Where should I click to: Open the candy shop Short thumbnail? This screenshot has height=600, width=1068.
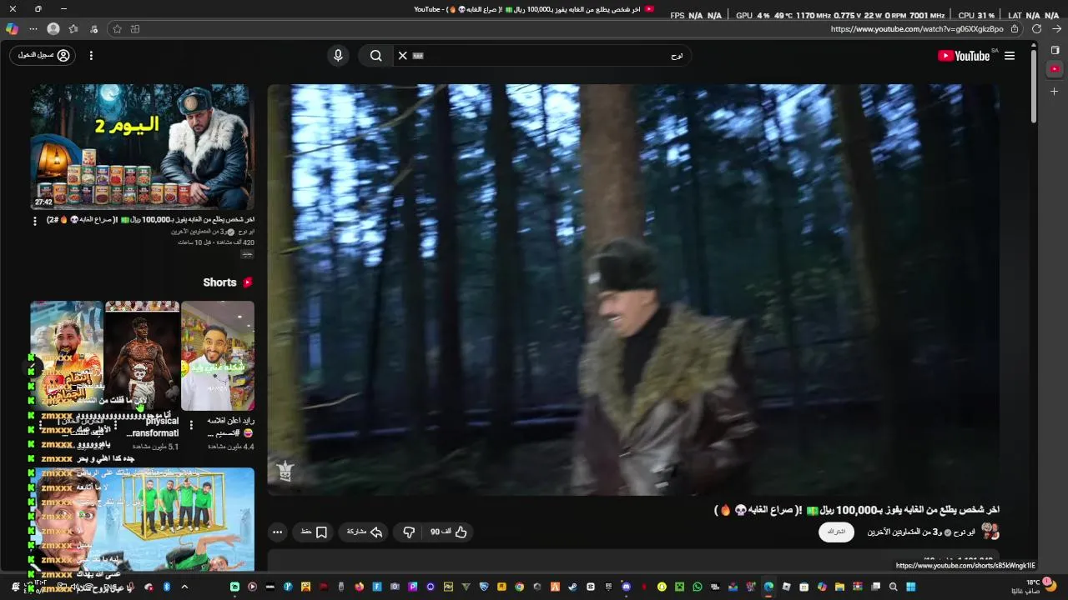(x=218, y=356)
